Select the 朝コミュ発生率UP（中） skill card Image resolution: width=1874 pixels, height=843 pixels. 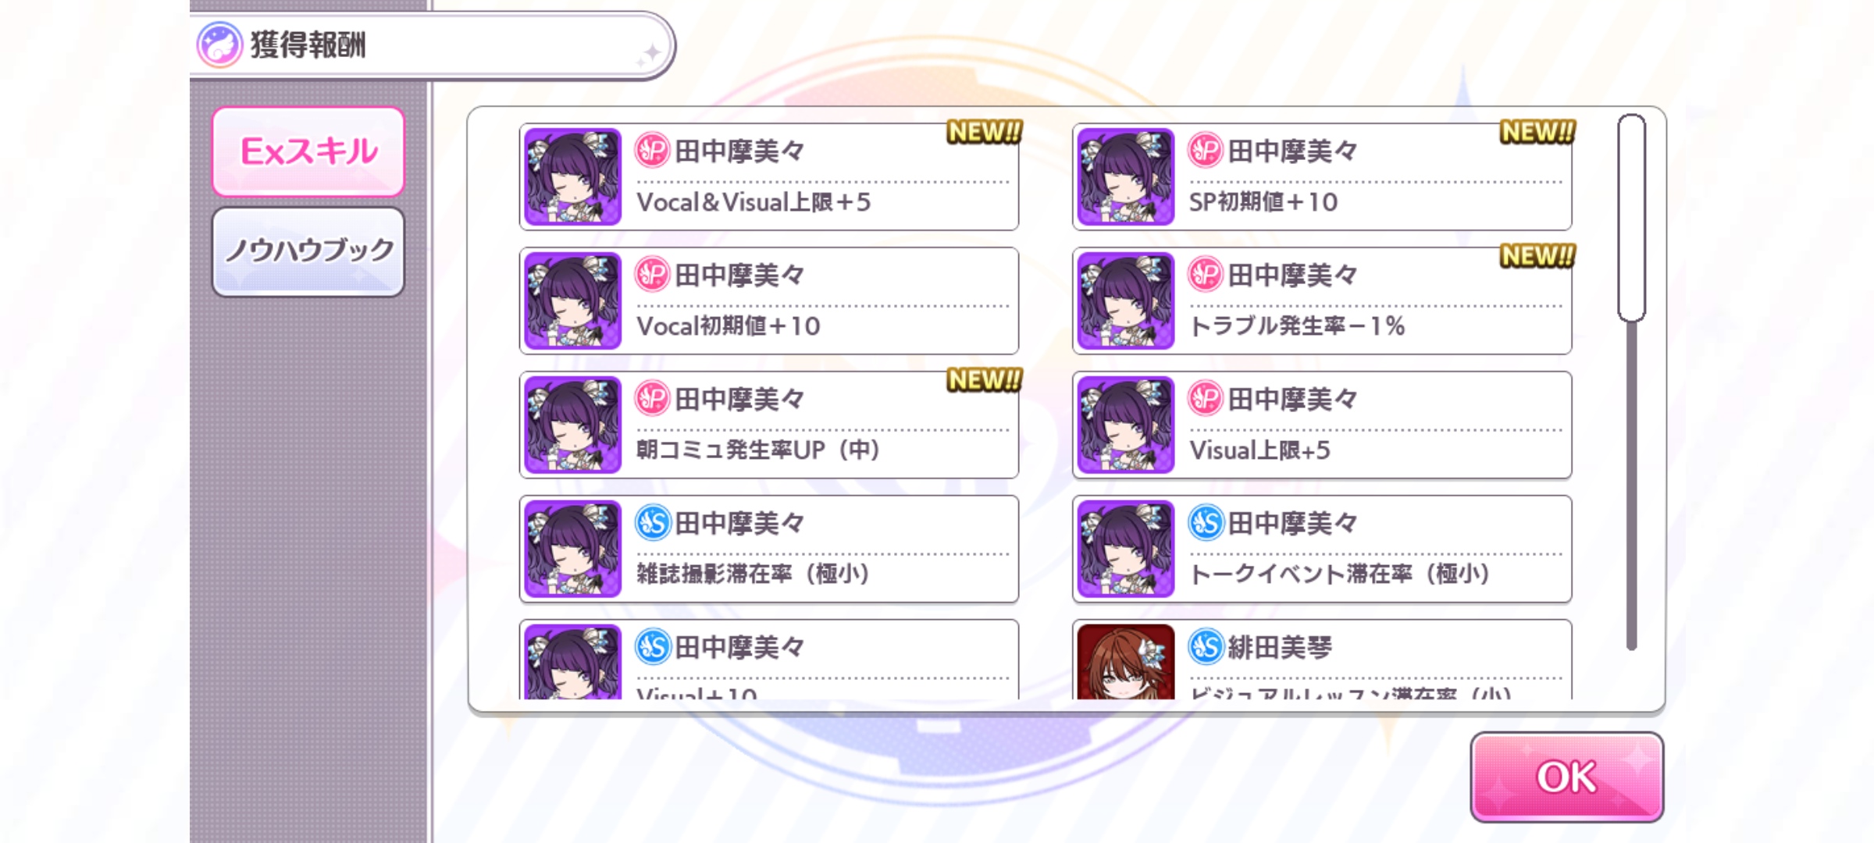769,425
